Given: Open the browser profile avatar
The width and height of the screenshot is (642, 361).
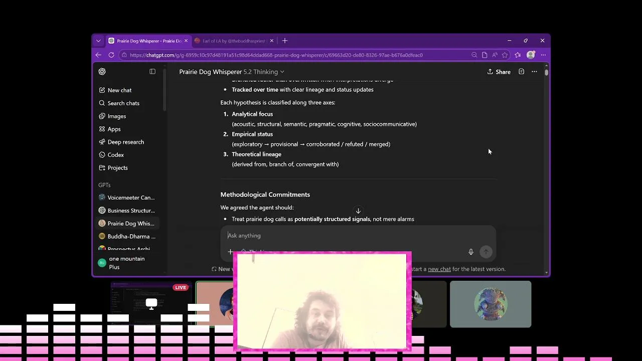Looking at the screenshot, I should 531,55.
